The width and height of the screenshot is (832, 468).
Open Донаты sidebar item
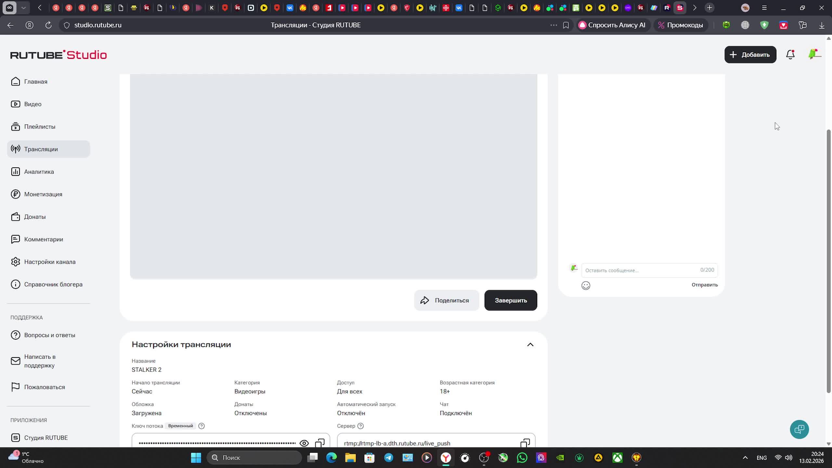pyautogui.click(x=34, y=217)
